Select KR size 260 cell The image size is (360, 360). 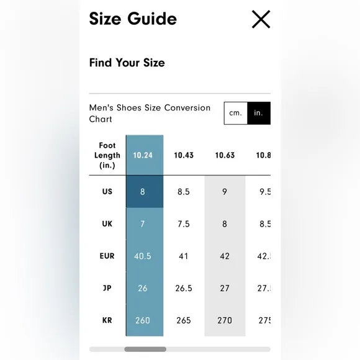(x=145, y=320)
